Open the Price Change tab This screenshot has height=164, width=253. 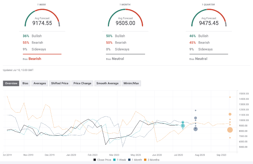[x=82, y=83]
